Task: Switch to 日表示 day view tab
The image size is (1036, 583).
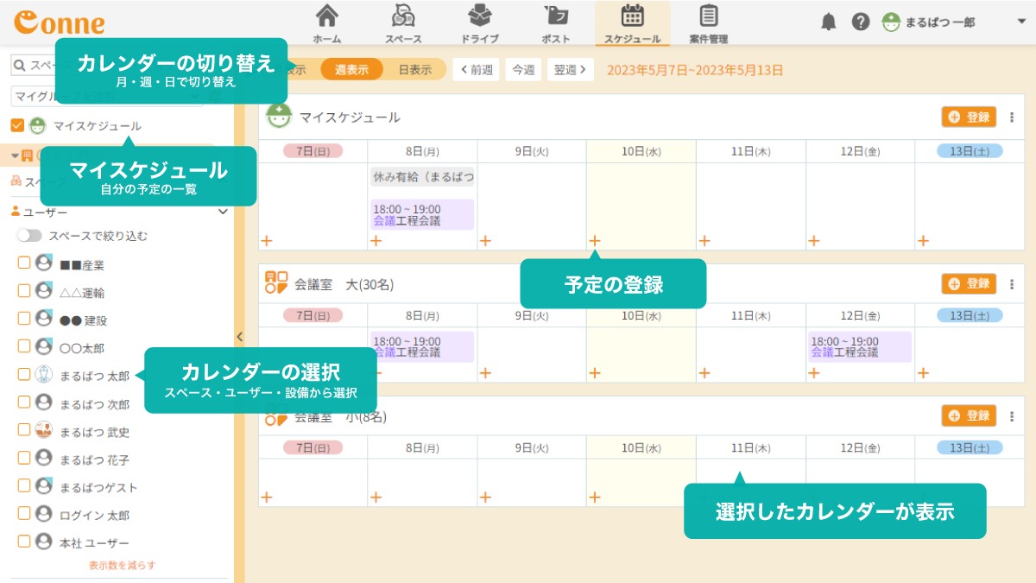Action: click(414, 70)
